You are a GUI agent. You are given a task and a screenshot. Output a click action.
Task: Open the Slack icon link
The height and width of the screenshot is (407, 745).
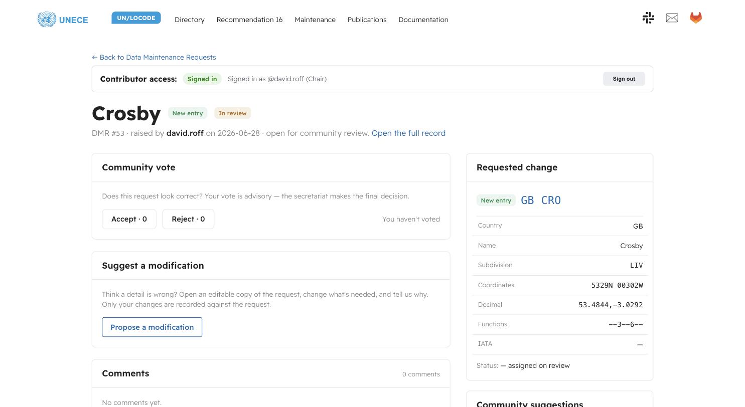648,18
